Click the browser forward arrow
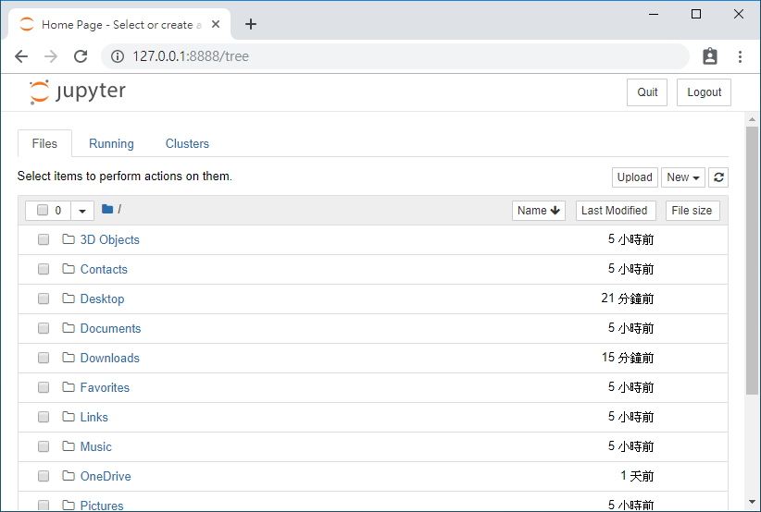Viewport: 761px width, 512px height. point(51,56)
